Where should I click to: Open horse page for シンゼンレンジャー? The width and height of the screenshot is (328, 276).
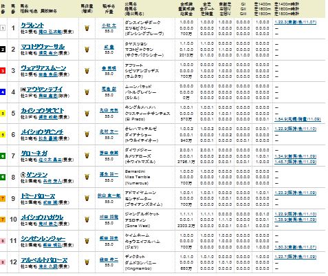click(x=43, y=238)
